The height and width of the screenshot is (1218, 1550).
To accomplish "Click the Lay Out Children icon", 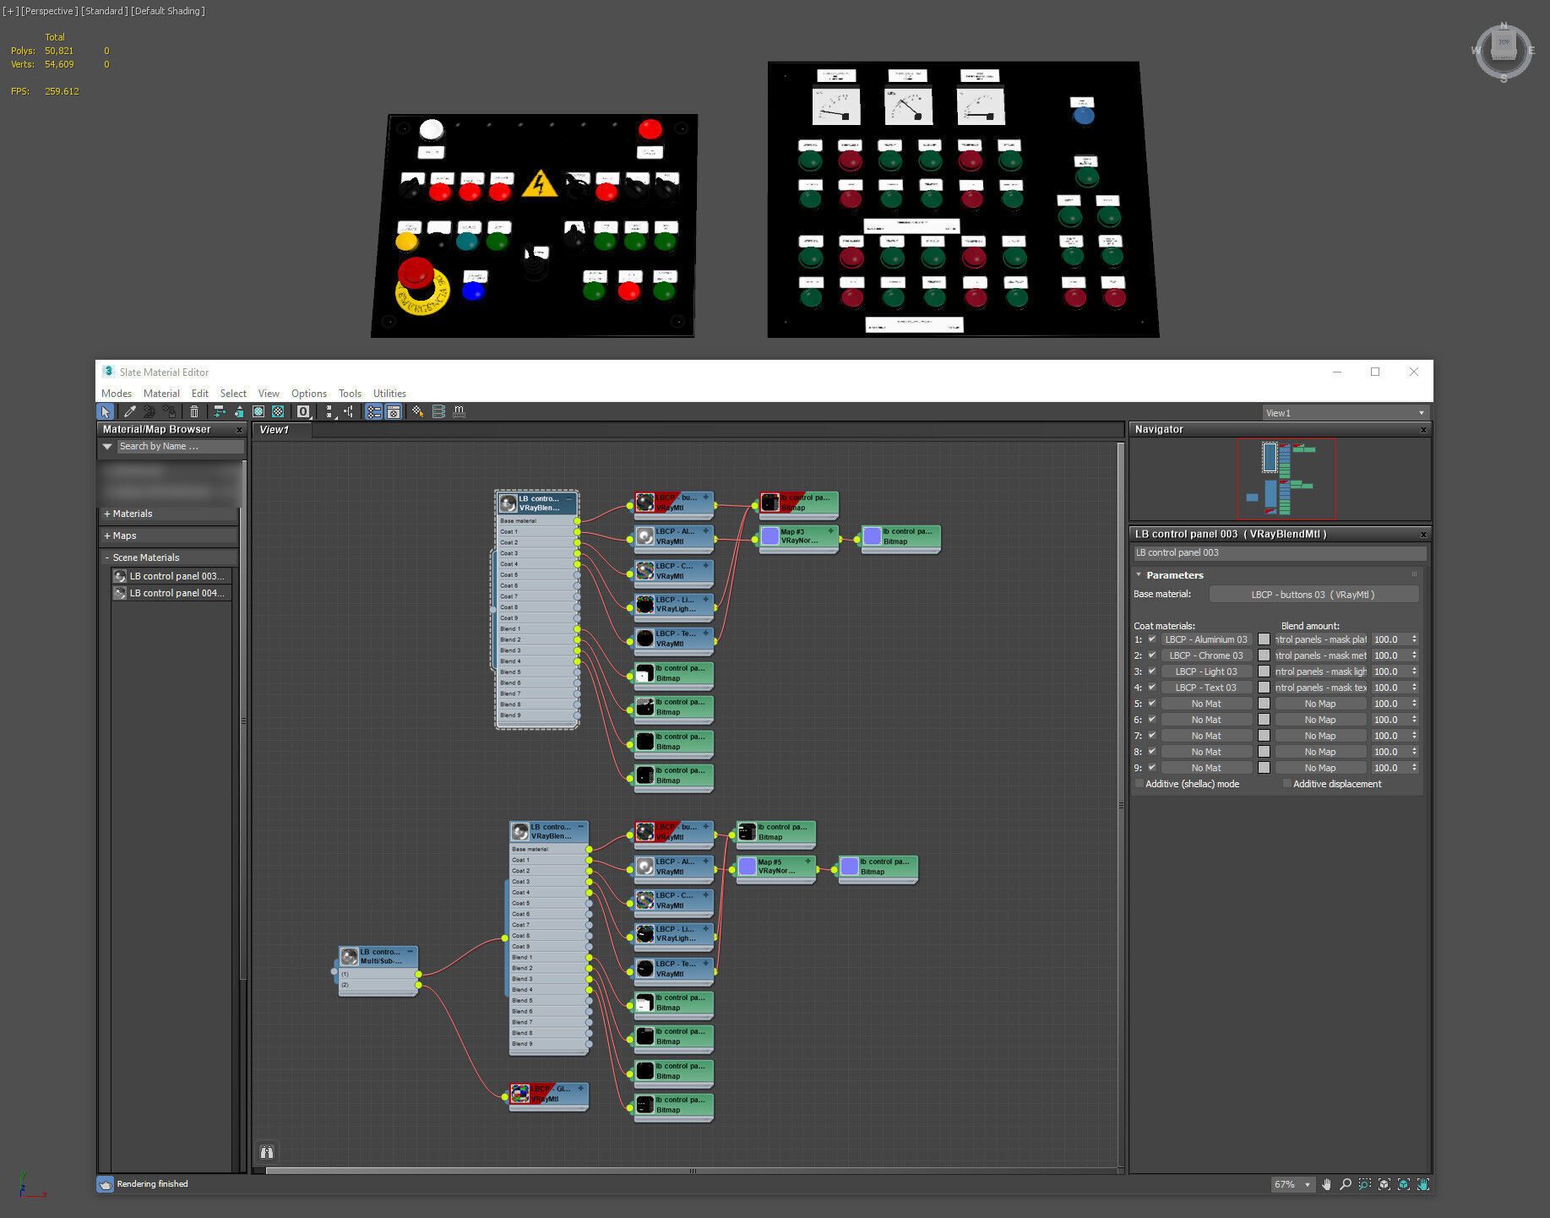I will (x=349, y=411).
